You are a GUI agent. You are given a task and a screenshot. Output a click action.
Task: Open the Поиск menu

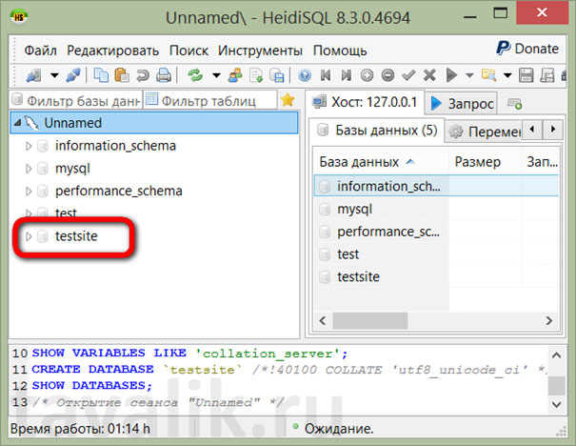coord(189,51)
